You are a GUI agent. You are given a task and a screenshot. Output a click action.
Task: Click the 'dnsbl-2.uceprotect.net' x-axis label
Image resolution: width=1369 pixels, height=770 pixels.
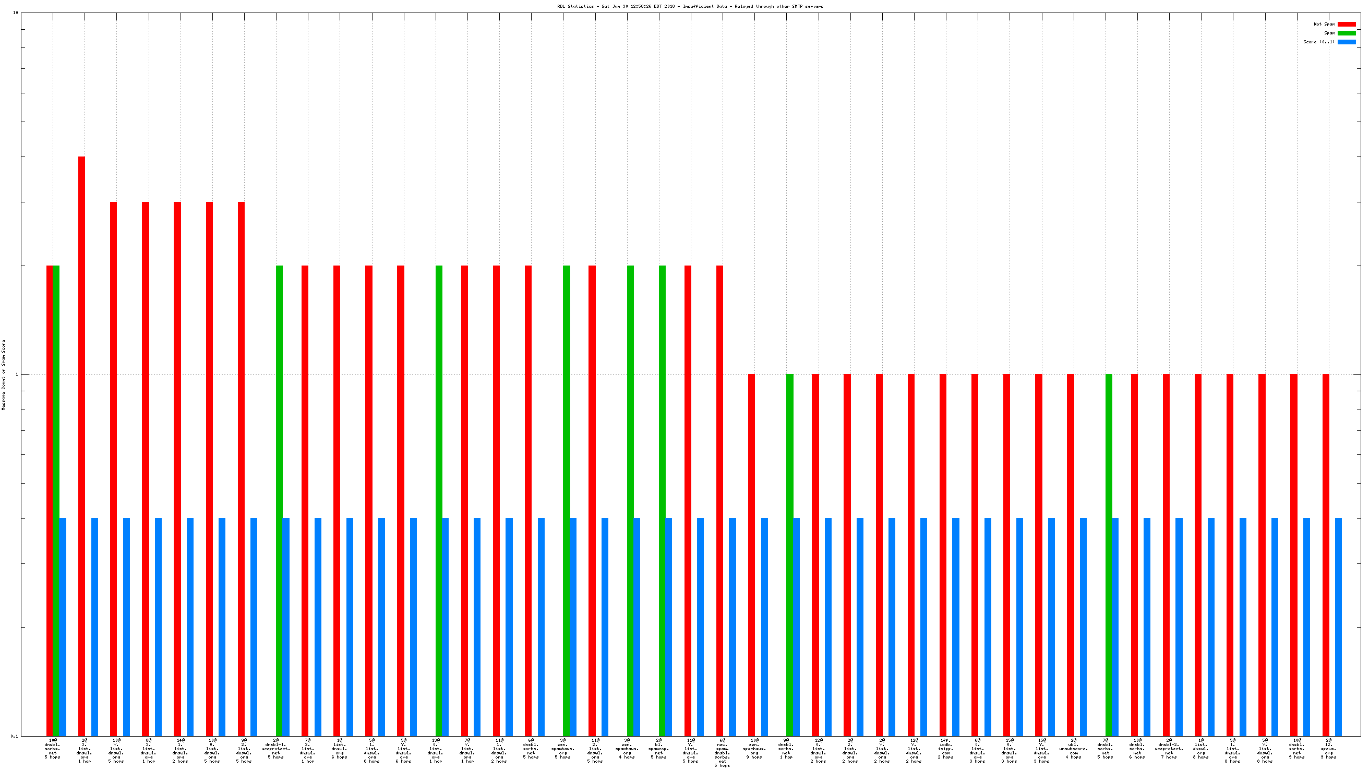coord(1169,748)
